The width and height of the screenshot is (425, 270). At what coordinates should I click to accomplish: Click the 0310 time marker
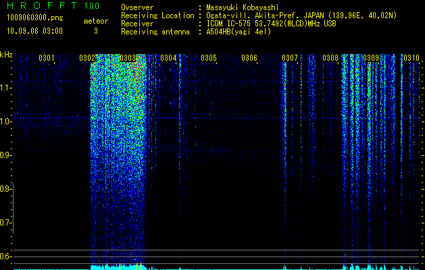point(411,57)
